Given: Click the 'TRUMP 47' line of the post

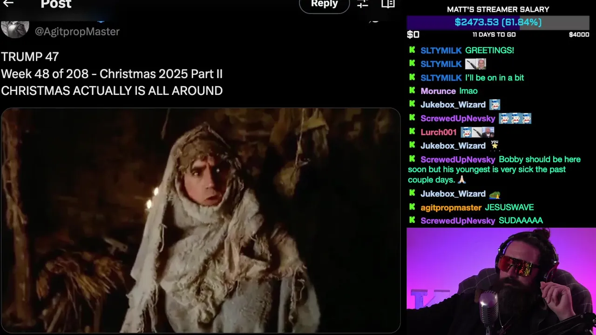Looking at the screenshot, I should (30, 57).
